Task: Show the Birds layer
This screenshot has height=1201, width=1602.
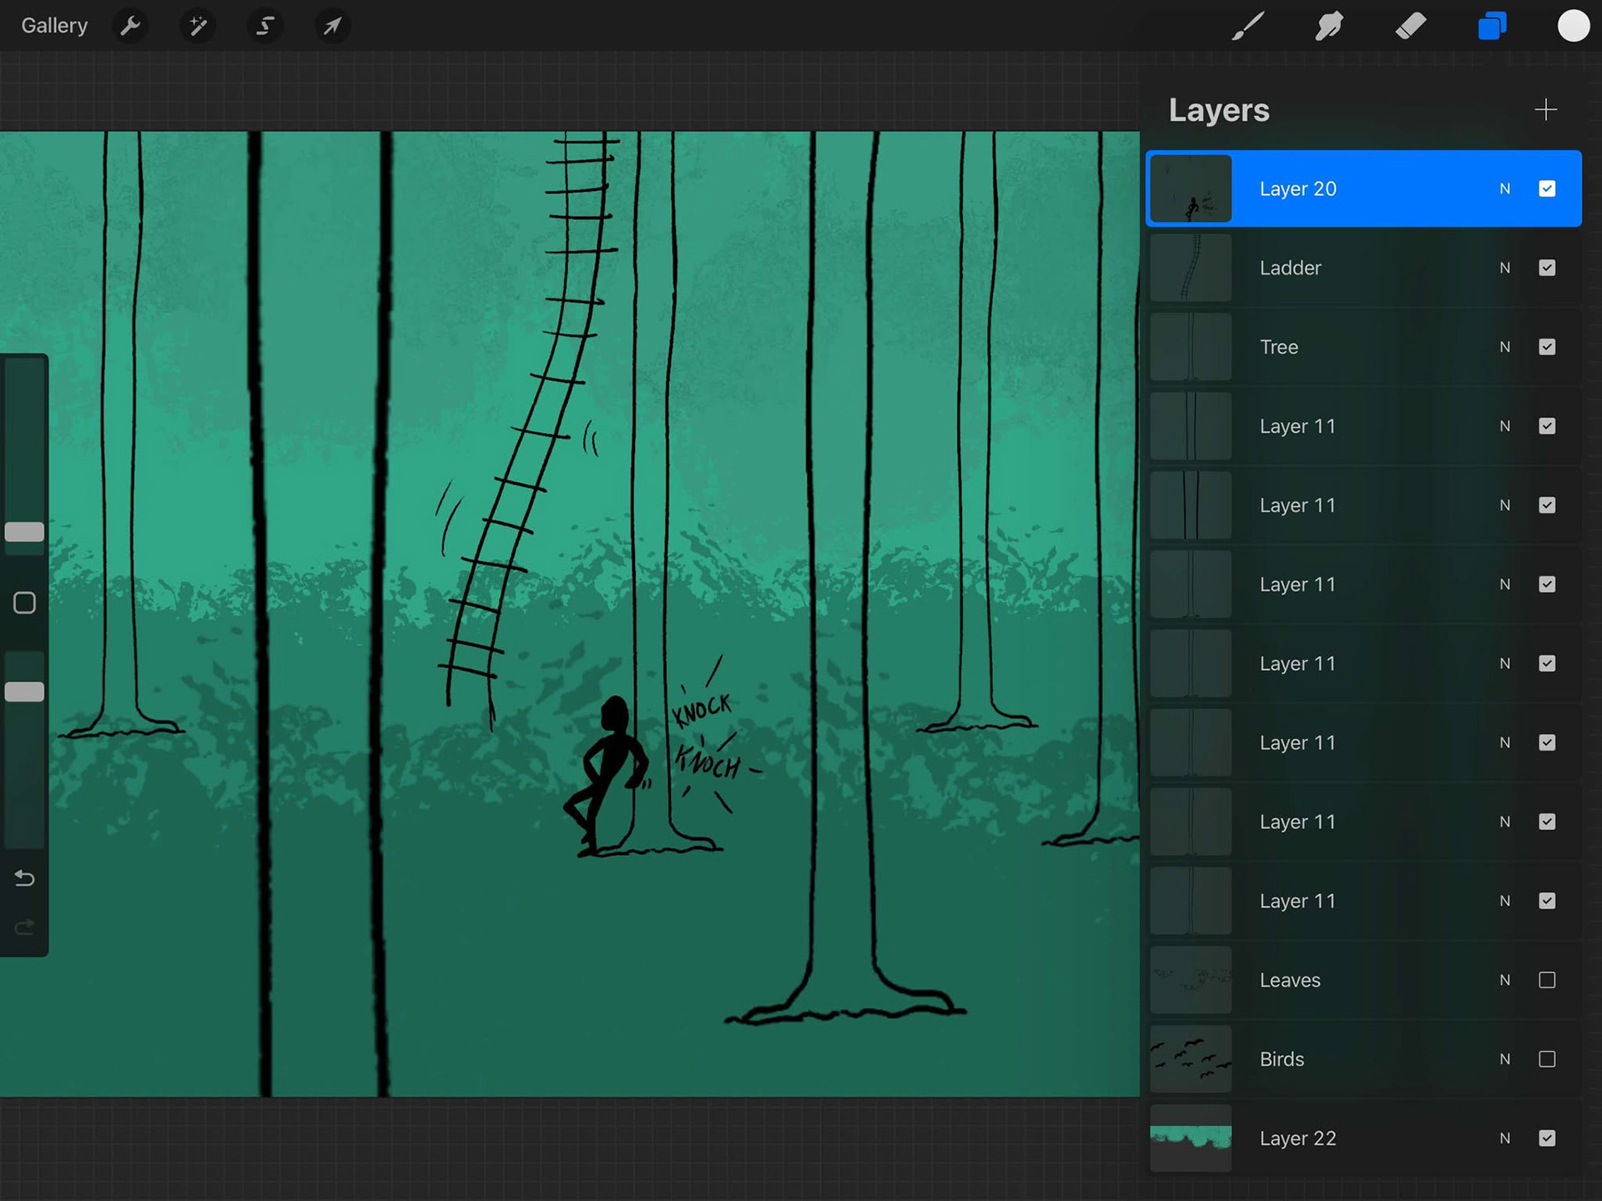Action: coord(1547,1059)
